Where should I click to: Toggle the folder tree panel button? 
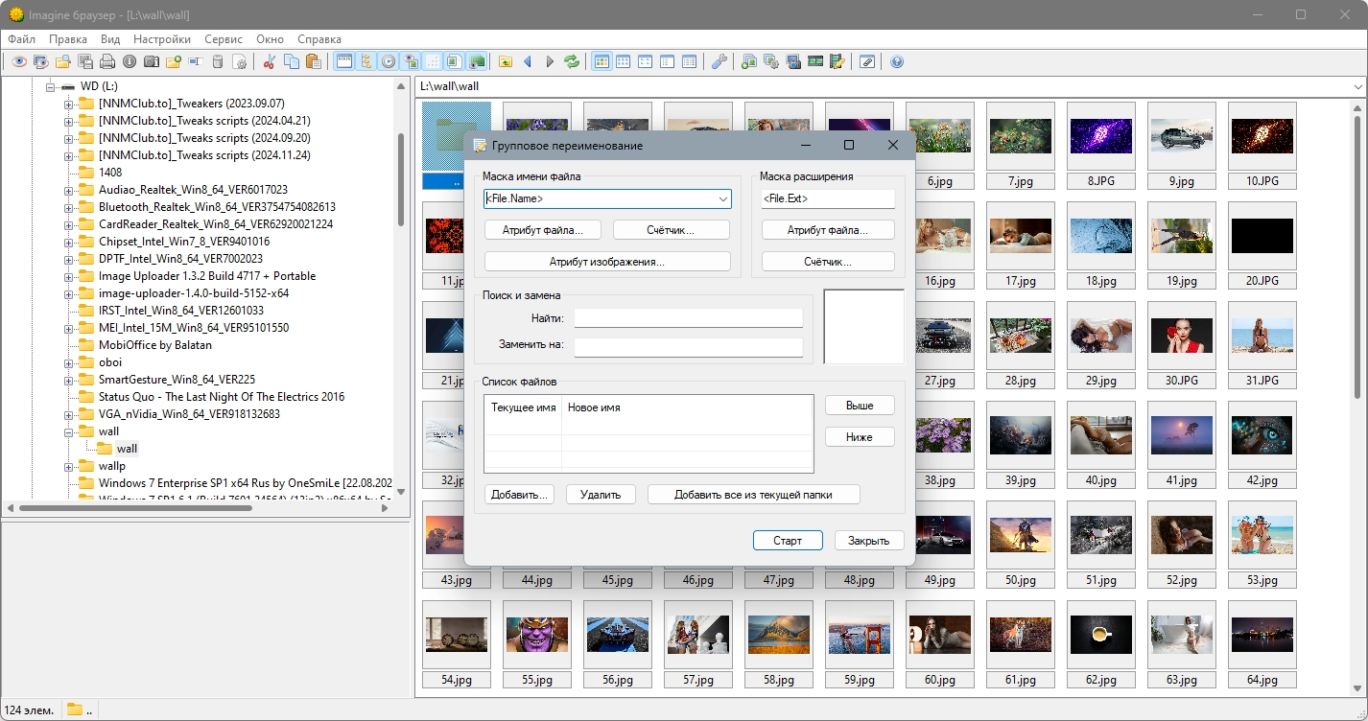point(366,61)
